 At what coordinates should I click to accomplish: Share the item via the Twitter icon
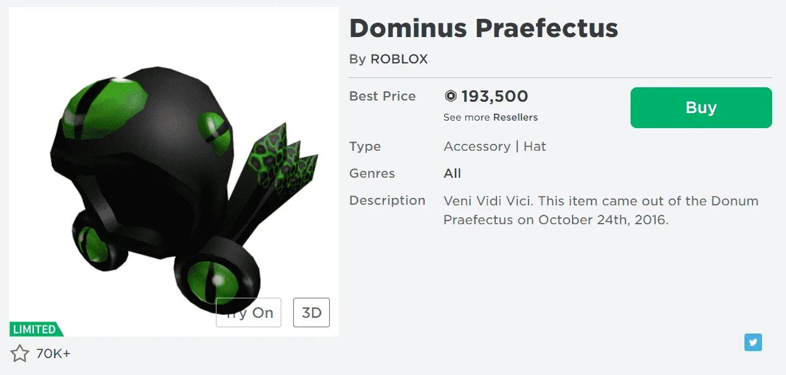[x=753, y=342]
